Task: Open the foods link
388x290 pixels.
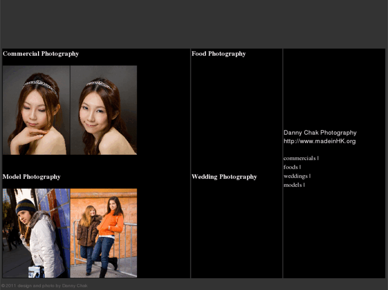Action: [x=290, y=167]
